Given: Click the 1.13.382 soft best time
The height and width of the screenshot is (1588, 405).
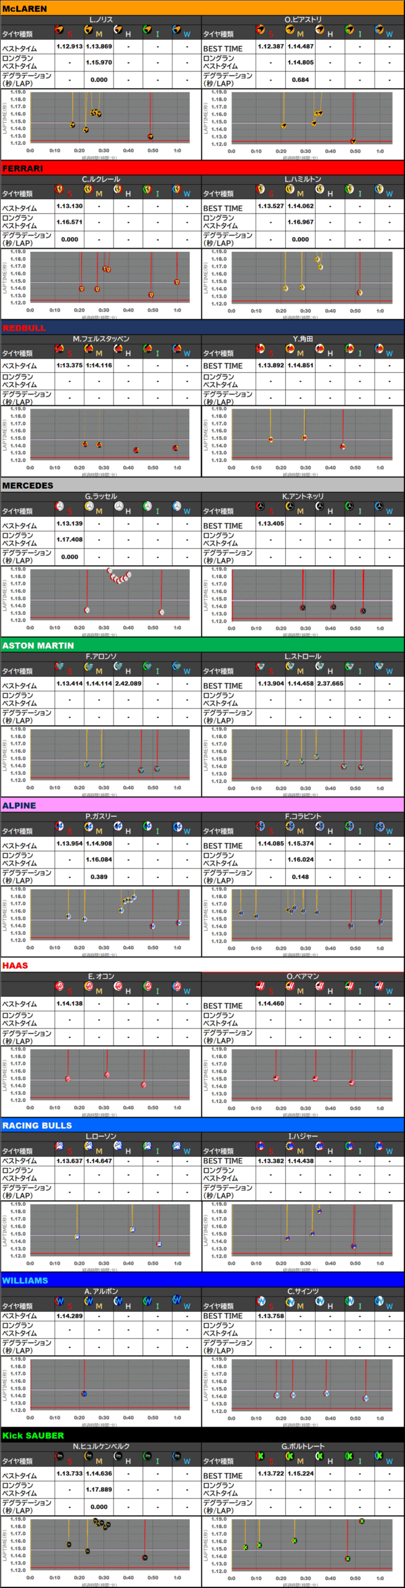Looking at the screenshot, I should pyautogui.click(x=271, y=1161).
